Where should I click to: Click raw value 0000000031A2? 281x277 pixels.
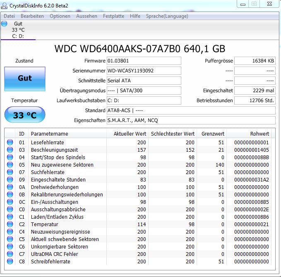tap(252, 179)
